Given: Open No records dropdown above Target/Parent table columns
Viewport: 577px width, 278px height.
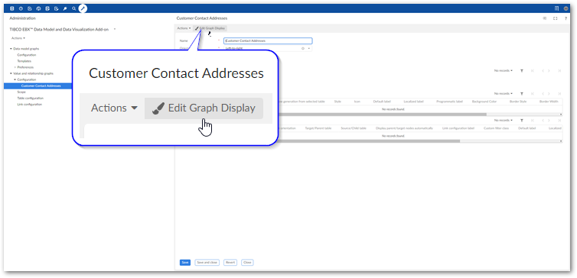Looking at the screenshot, I should pyautogui.click(x=504, y=121).
